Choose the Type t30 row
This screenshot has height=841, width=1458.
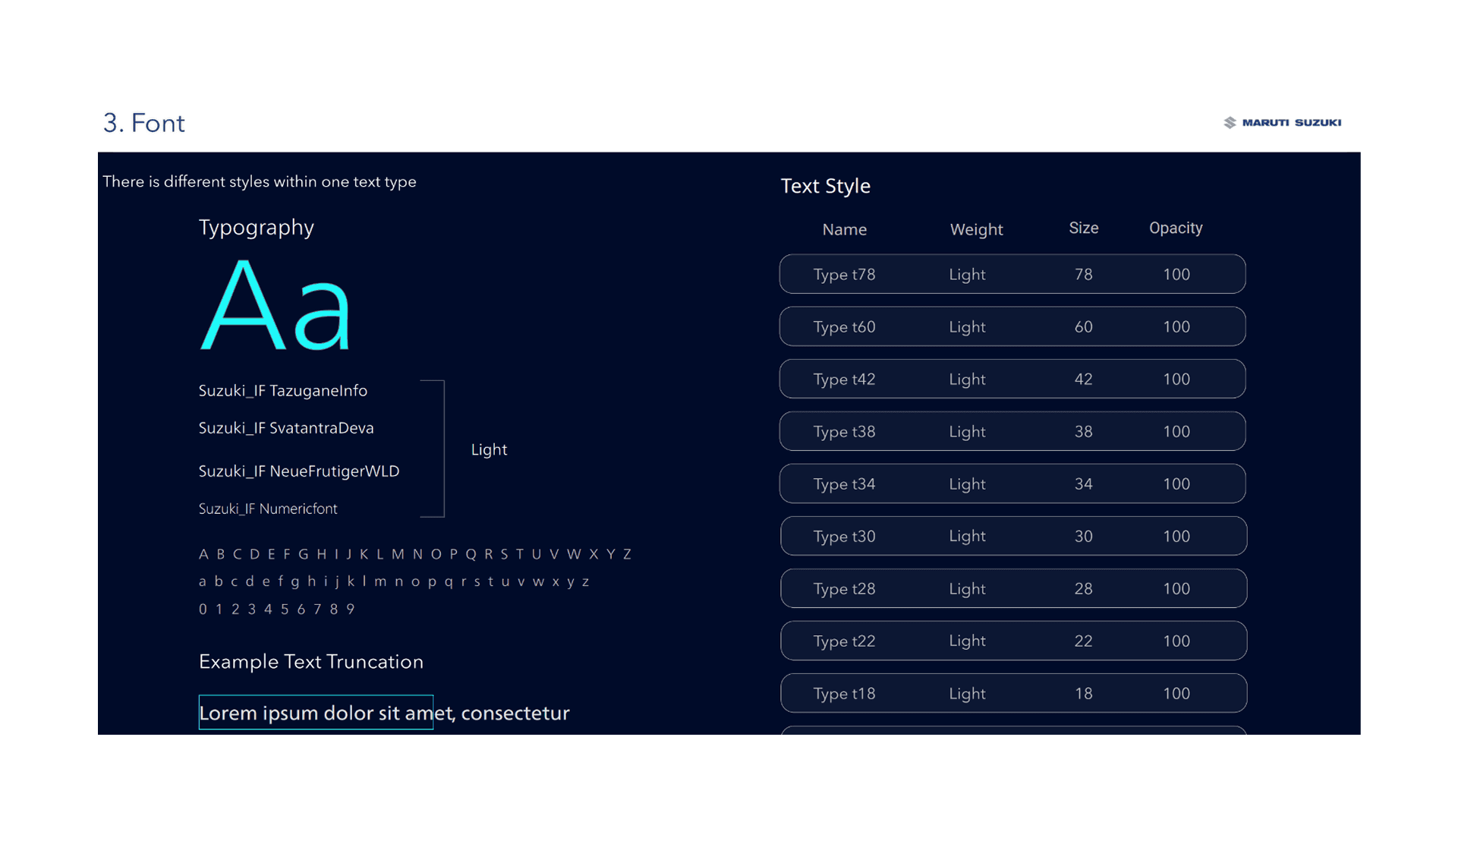1012,536
